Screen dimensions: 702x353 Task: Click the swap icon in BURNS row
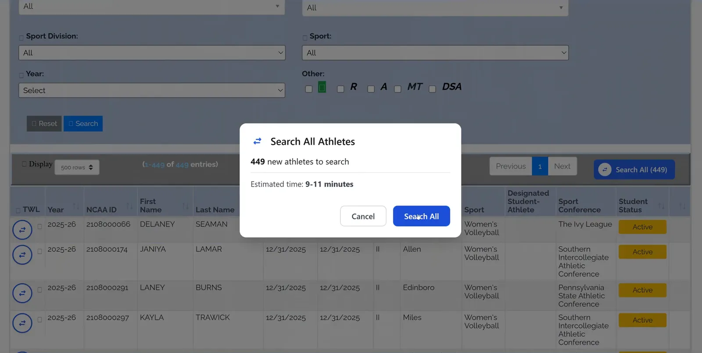click(x=22, y=293)
